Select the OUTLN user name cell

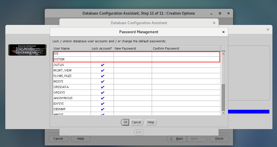pos(72,65)
